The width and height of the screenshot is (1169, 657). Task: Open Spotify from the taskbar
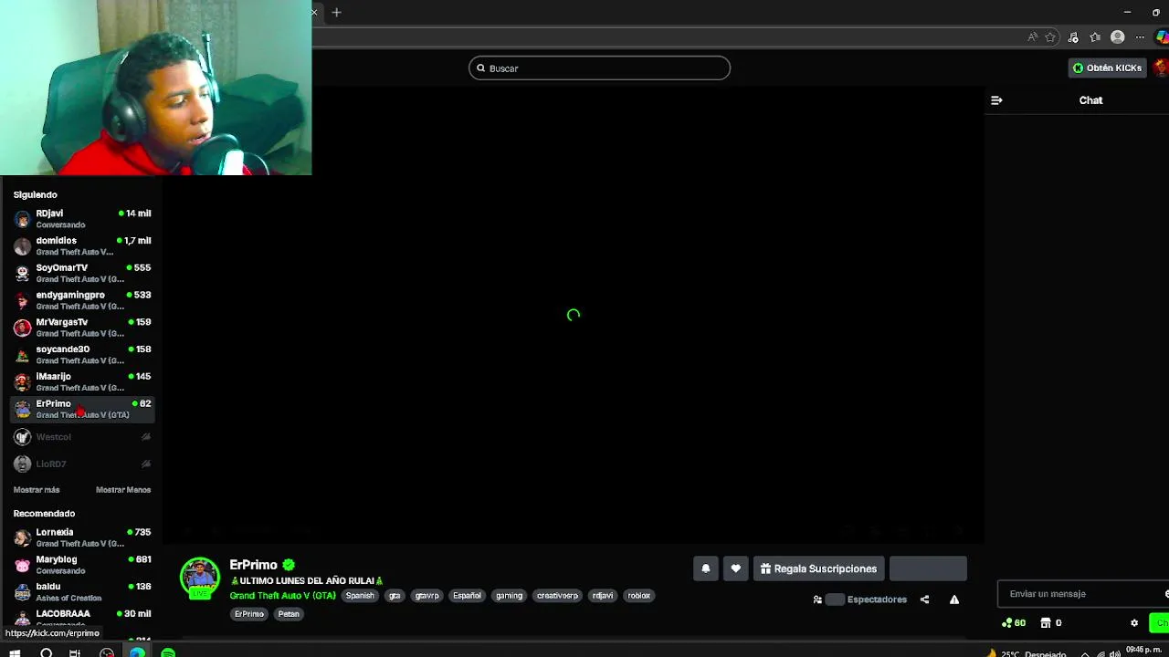click(x=168, y=652)
